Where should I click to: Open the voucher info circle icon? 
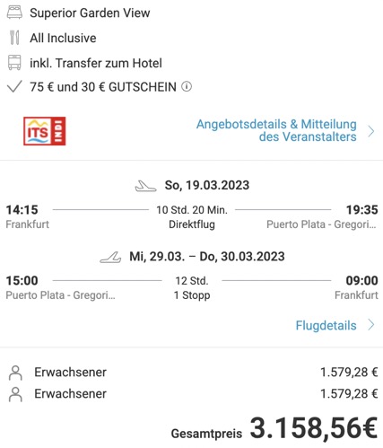187,87
